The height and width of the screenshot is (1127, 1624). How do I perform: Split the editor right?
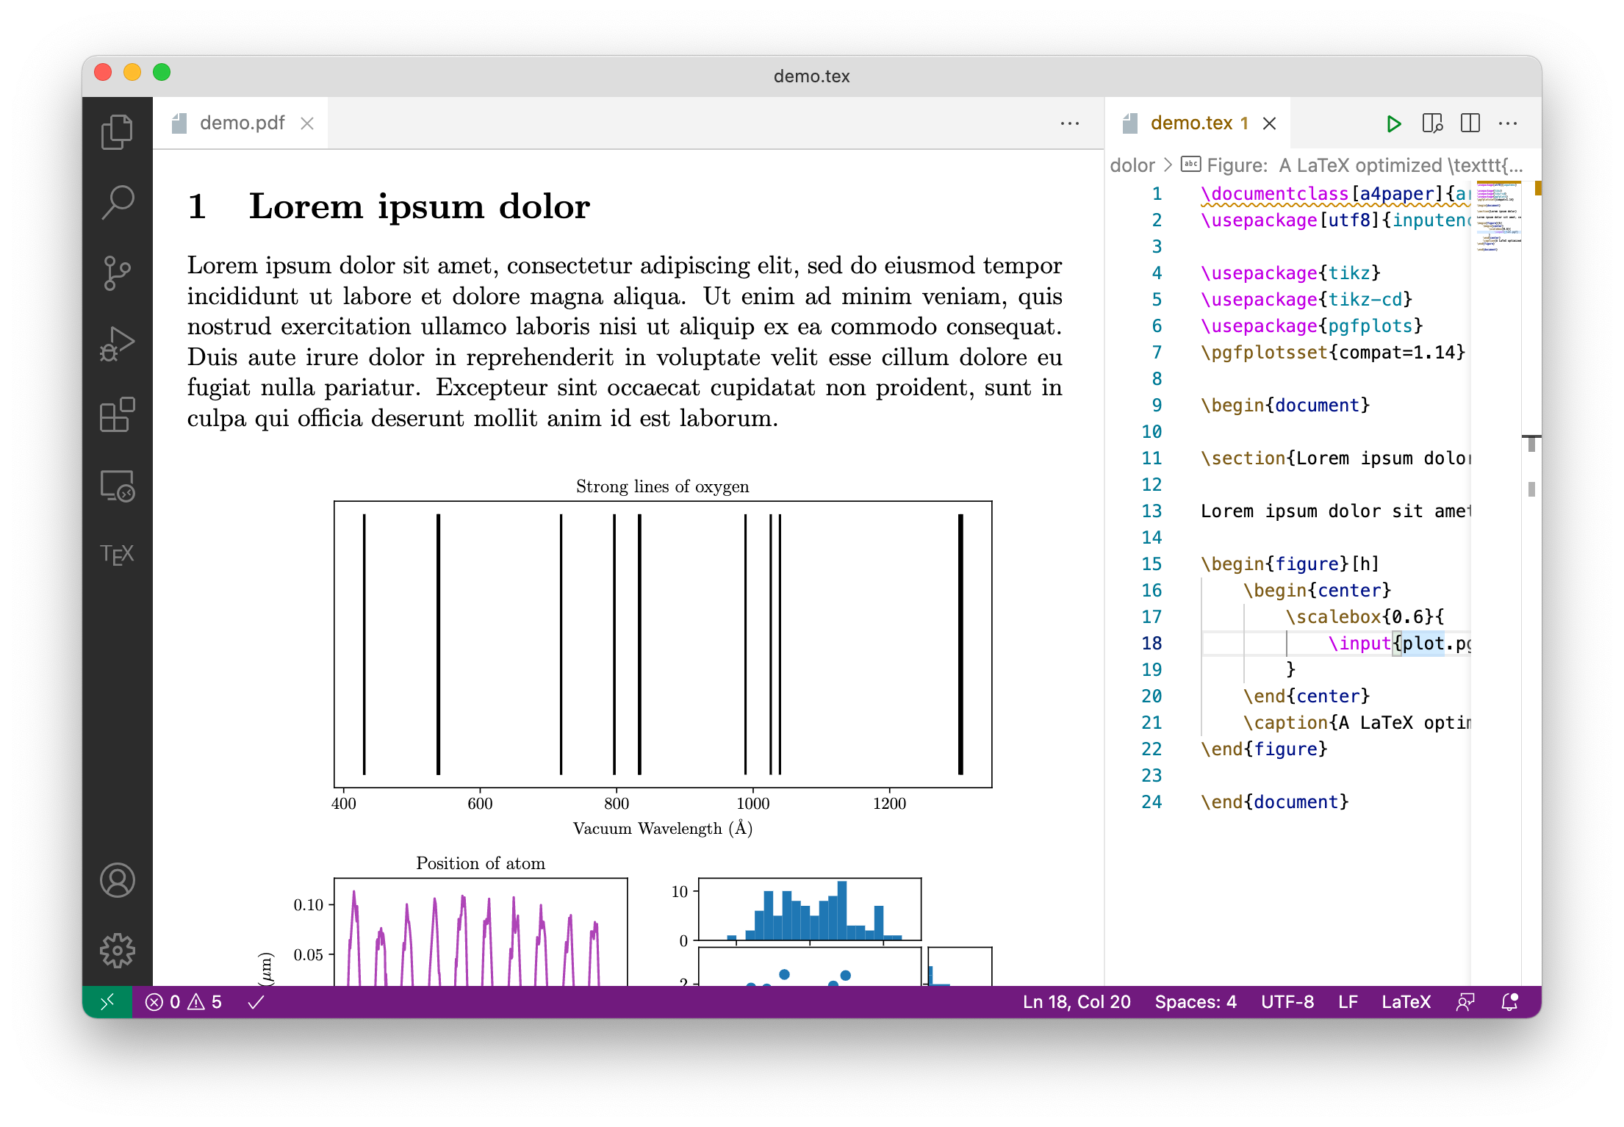pos(1470,123)
